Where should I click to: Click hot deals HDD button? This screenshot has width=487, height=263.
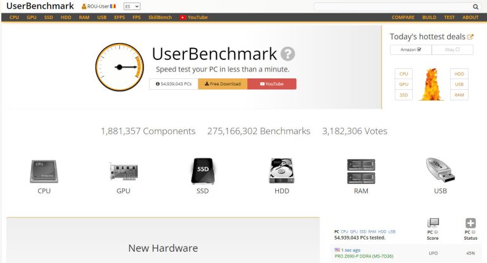tap(459, 74)
